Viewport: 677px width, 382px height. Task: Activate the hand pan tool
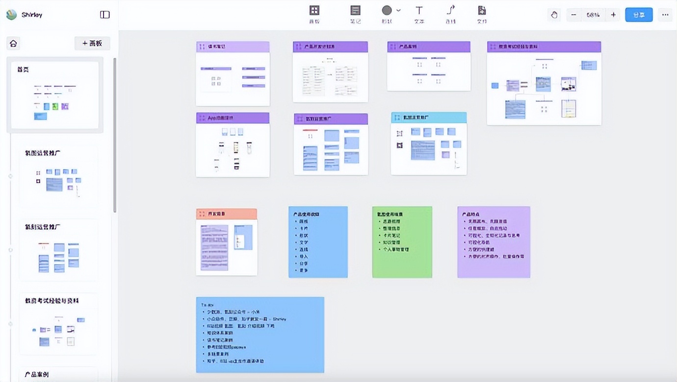(554, 15)
